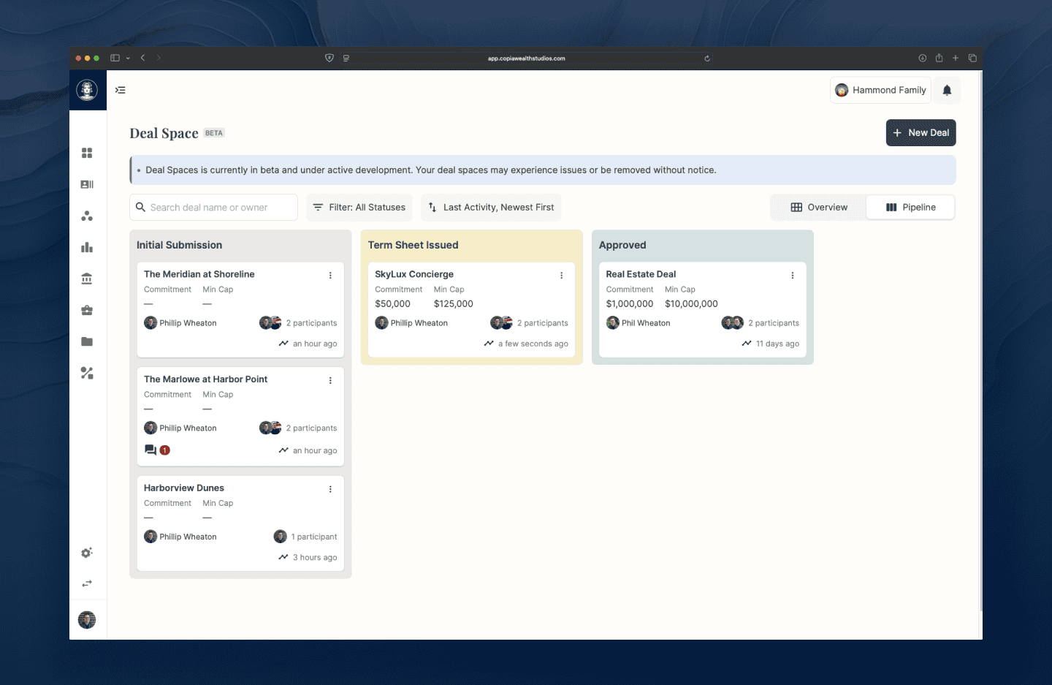1052x685 pixels.
Task: Open options menu for SkyLux Concierge
Action: tap(561, 276)
